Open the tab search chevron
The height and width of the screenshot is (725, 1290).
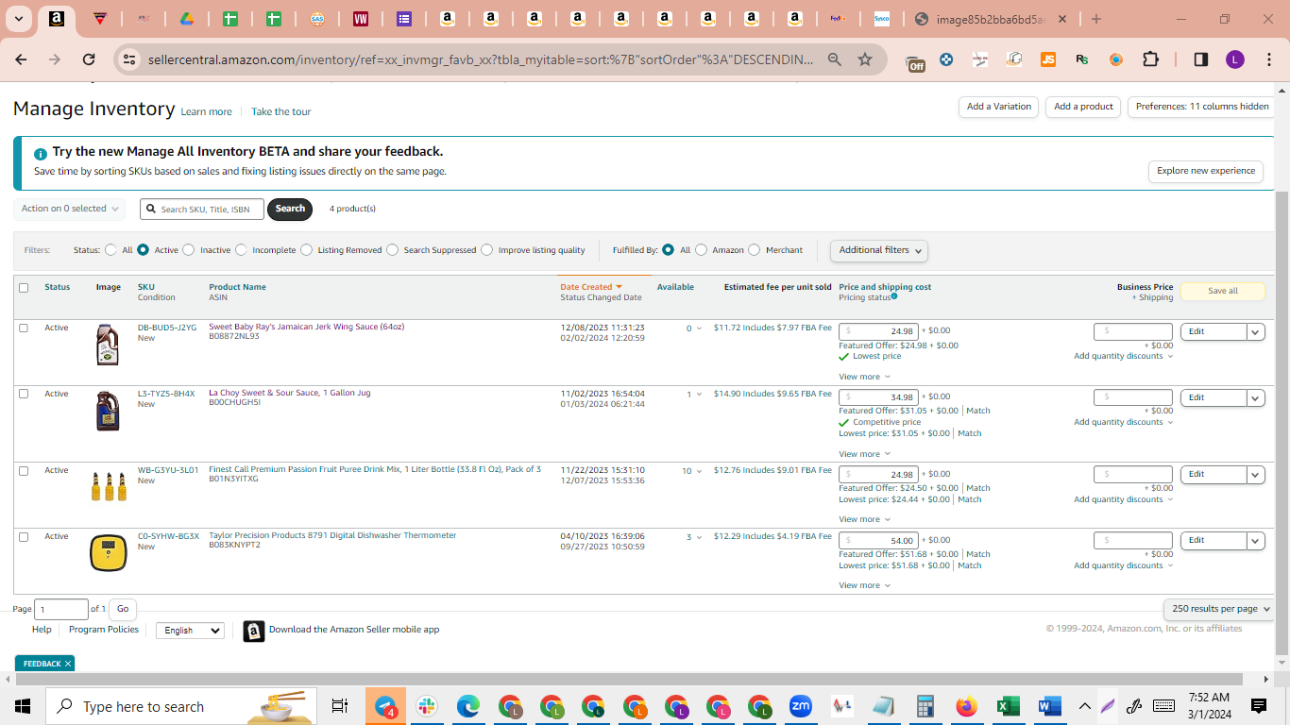(x=19, y=19)
